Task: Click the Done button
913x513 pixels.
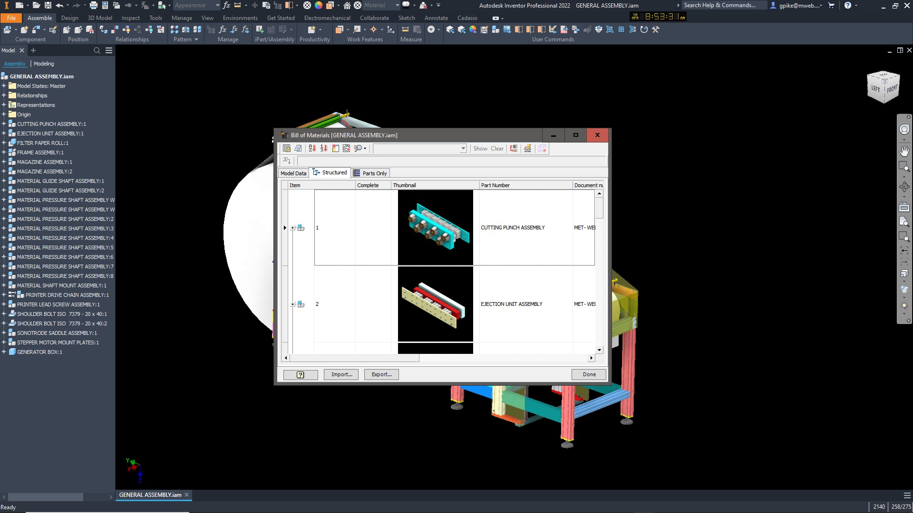Action: (x=589, y=374)
